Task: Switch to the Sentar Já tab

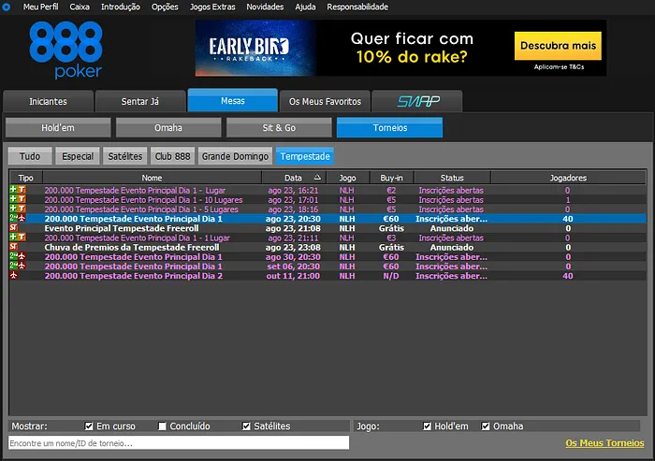Action: [140, 102]
